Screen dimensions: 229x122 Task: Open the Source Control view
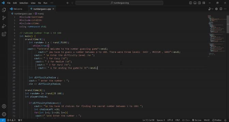click(x=4, y=18)
